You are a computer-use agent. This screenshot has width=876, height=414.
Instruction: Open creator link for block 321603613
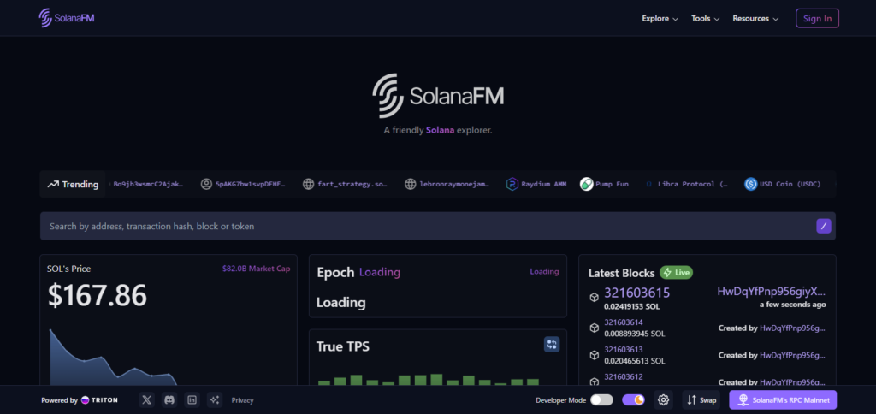[793, 355]
